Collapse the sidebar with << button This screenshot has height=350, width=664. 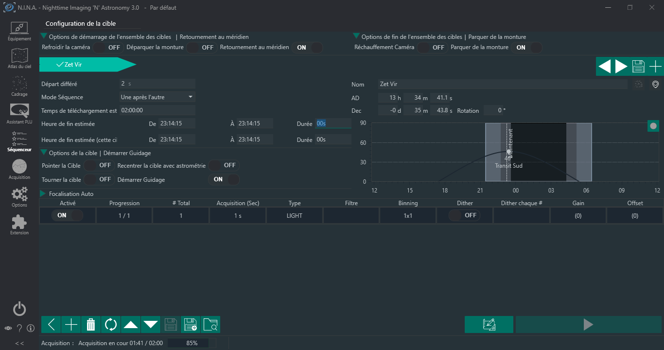19,343
